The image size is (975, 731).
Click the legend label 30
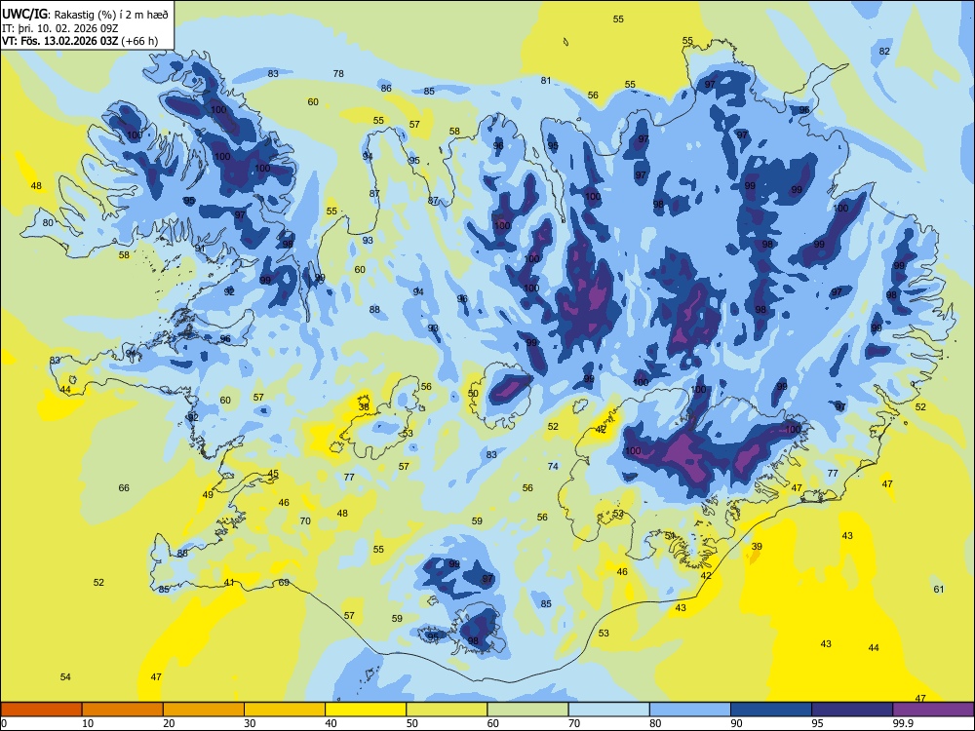click(250, 723)
